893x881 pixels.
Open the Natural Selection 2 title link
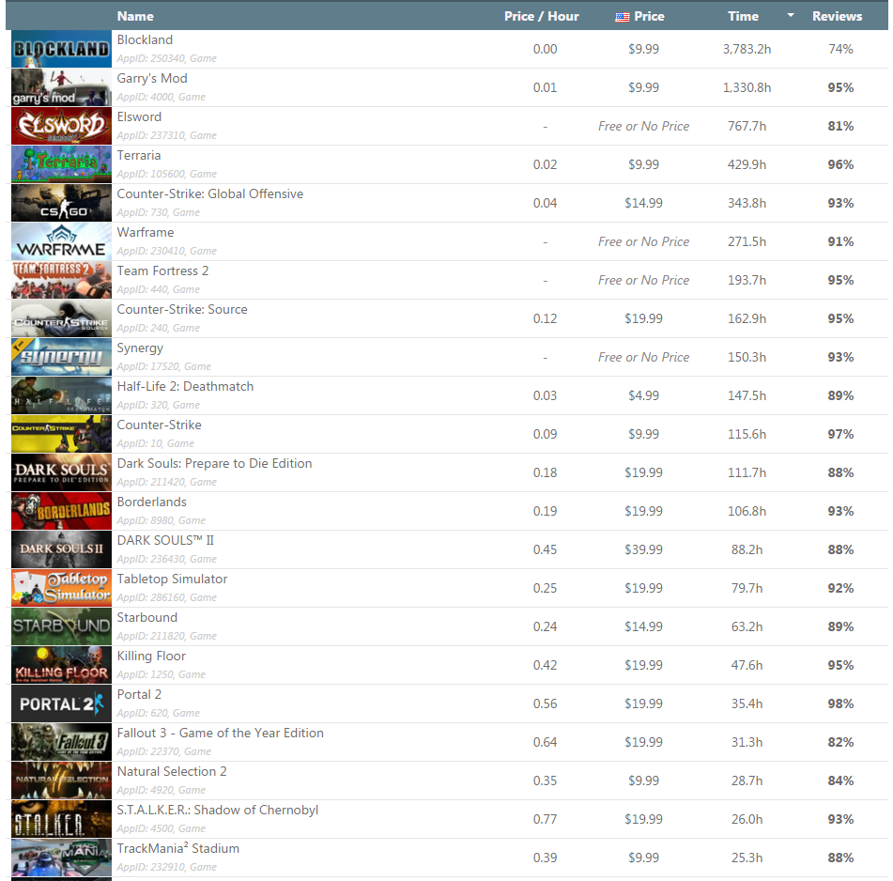[172, 772]
